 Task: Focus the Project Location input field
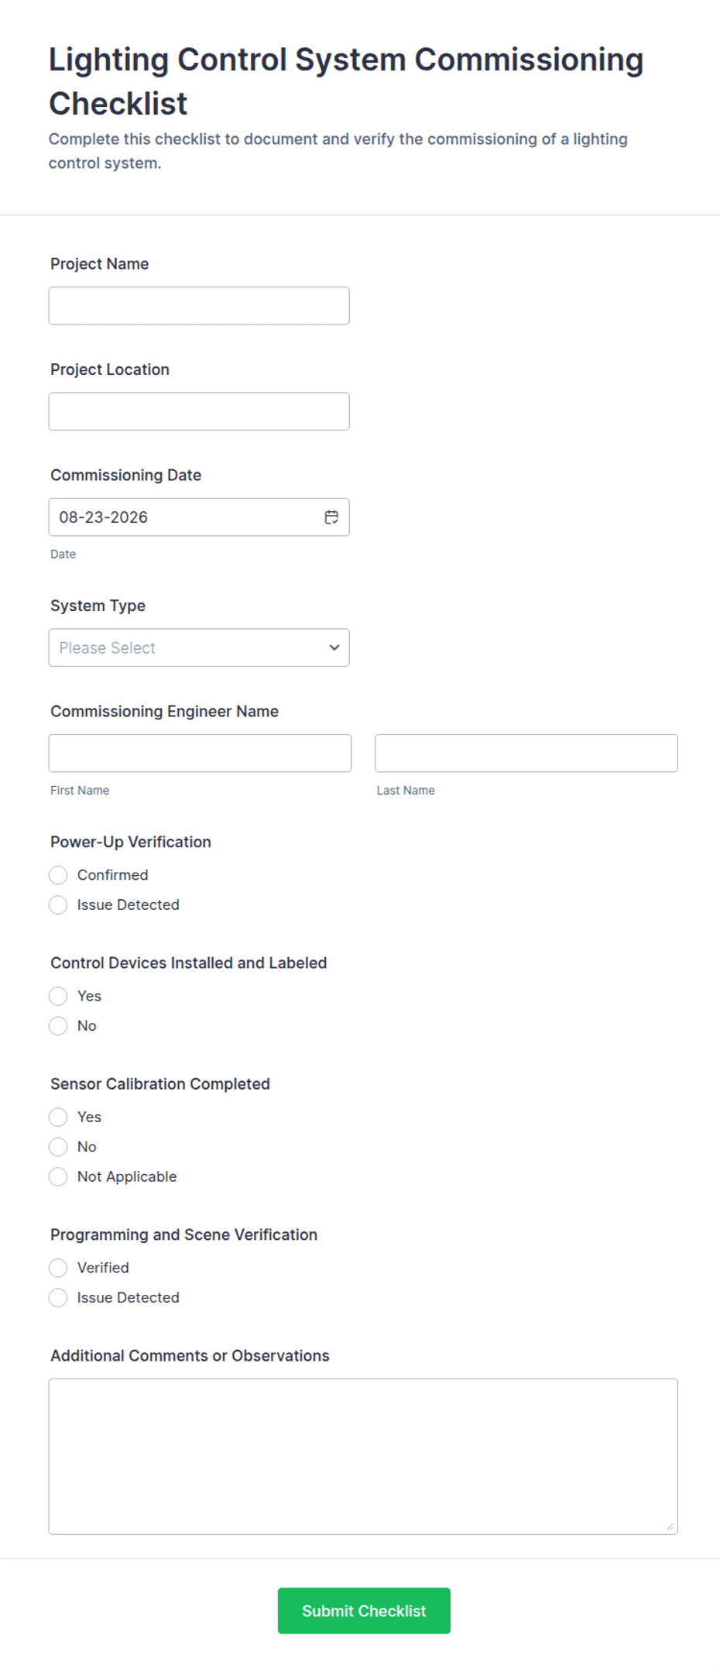[x=199, y=411]
